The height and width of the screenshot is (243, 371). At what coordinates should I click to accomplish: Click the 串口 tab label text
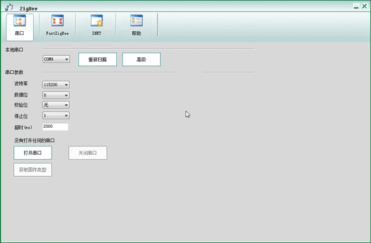click(20, 33)
